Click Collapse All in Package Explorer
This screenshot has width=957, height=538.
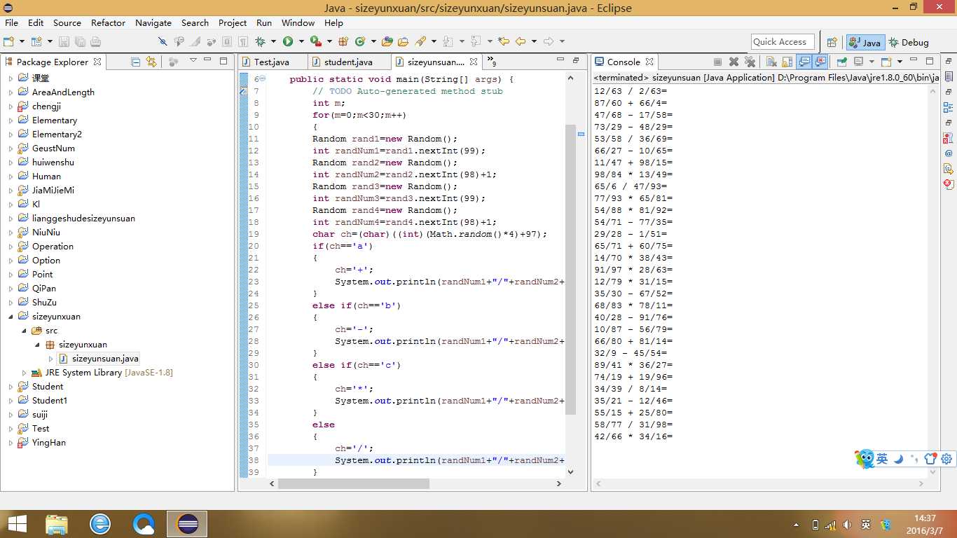[x=136, y=62]
